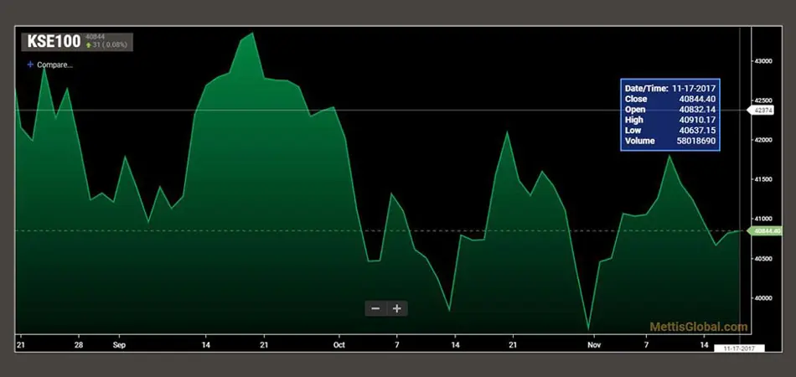Click the 42374 crosshair price tag
Screen dimensions: 796x377
pyautogui.click(x=763, y=110)
